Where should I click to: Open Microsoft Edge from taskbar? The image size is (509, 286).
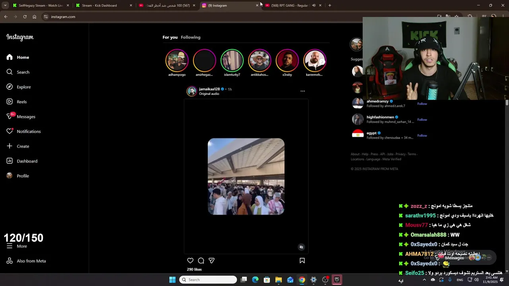[255, 280]
